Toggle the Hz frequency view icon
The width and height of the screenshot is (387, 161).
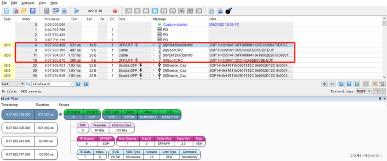[182, 11]
